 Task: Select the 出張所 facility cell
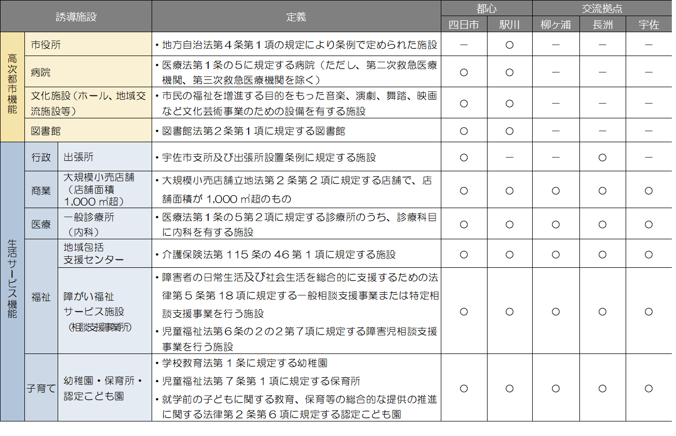[x=105, y=157]
